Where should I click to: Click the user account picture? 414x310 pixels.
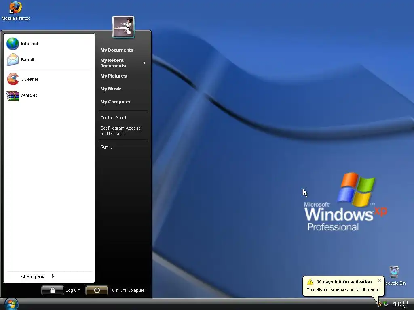pos(123,27)
